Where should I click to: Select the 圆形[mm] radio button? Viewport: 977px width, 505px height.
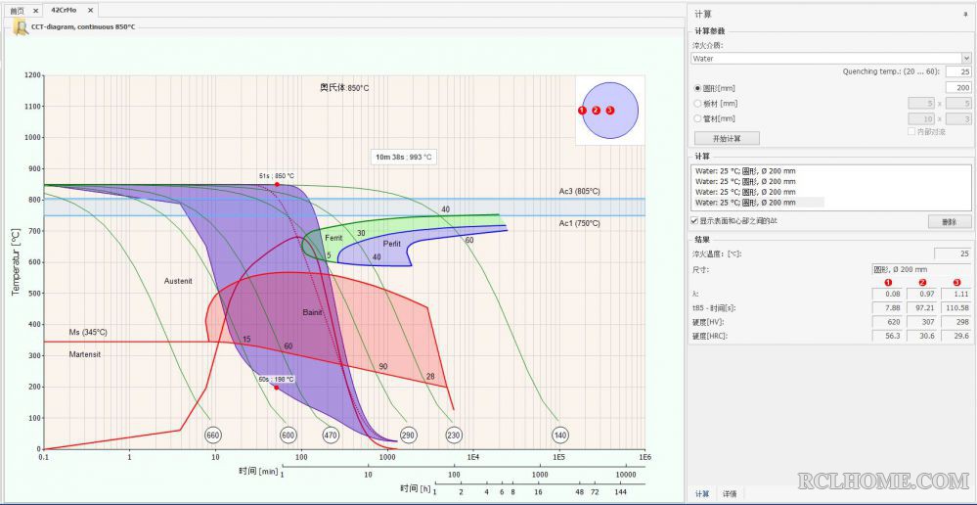click(698, 88)
